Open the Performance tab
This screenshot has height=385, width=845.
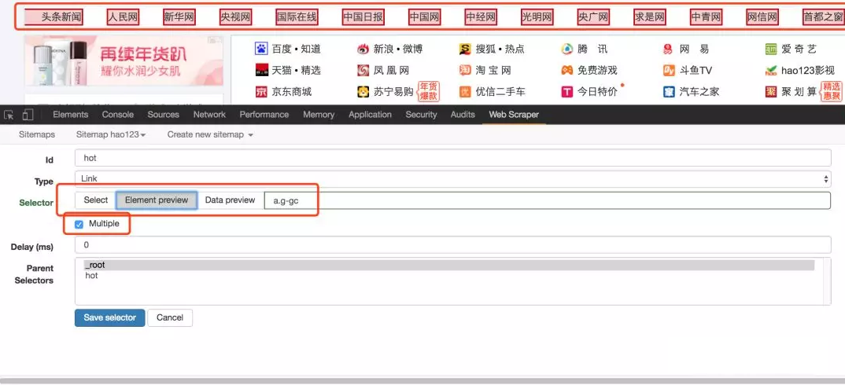(264, 115)
